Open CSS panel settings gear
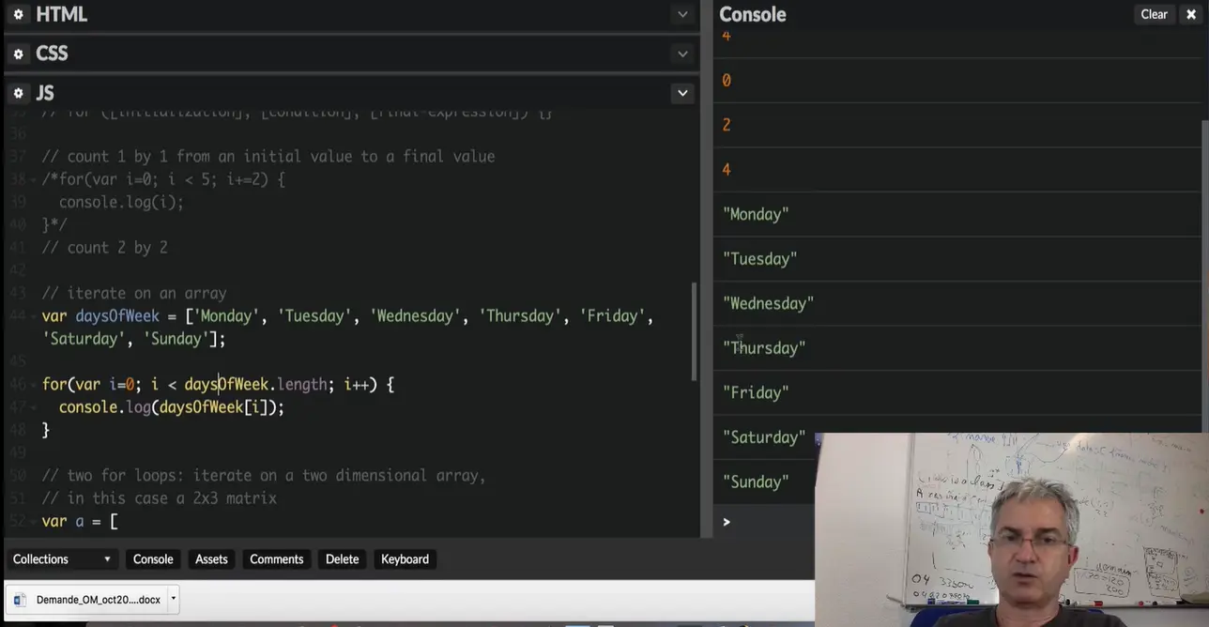The image size is (1209, 627). pyautogui.click(x=18, y=54)
